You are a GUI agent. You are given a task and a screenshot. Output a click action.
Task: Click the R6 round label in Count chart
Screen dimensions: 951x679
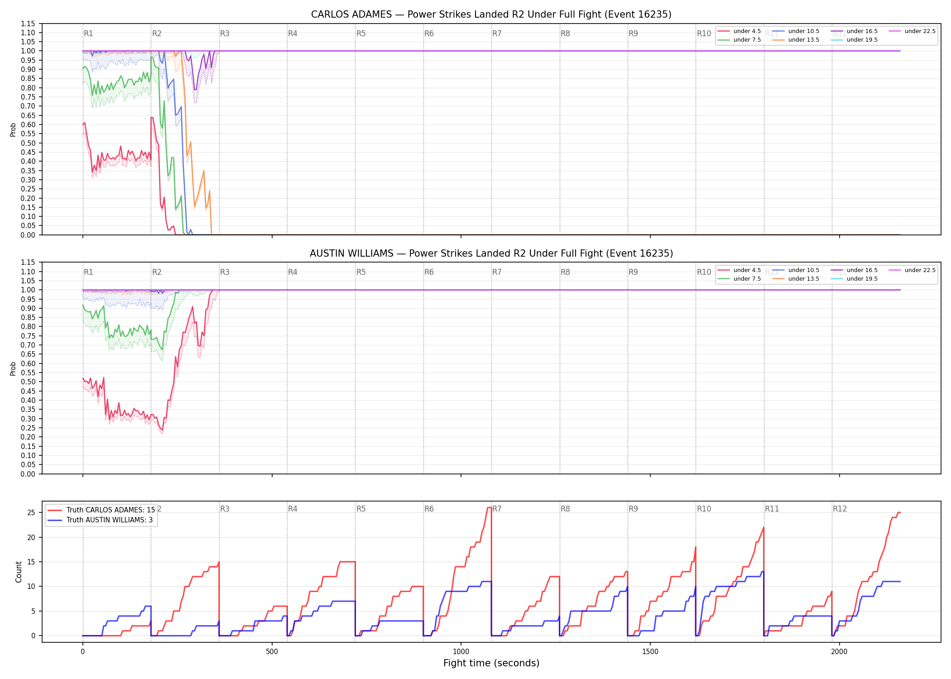point(429,509)
